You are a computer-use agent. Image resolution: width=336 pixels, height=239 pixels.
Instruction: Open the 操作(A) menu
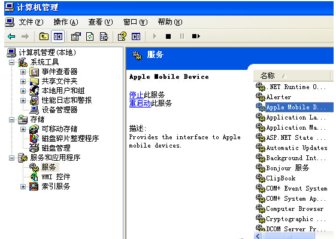[x=65, y=22]
